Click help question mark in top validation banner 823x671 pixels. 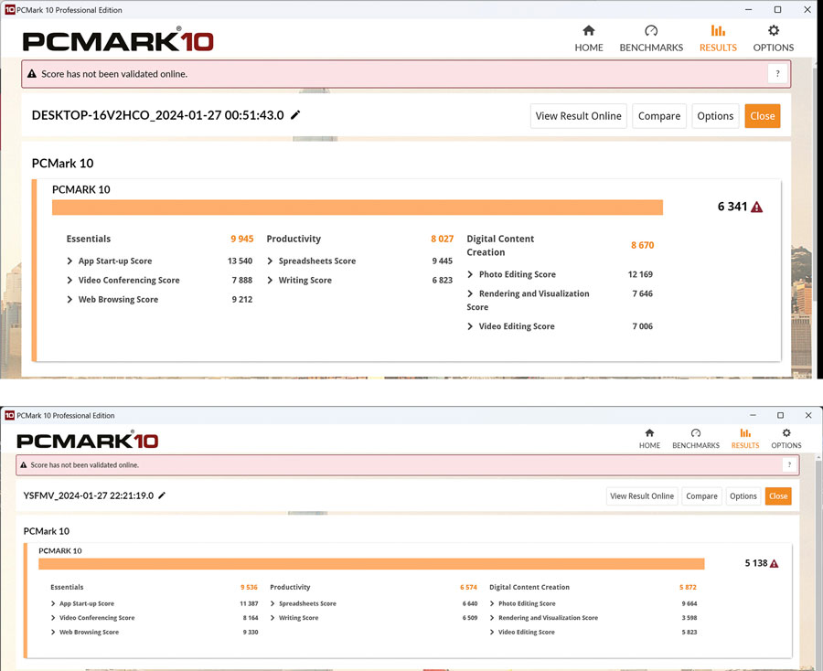777,74
